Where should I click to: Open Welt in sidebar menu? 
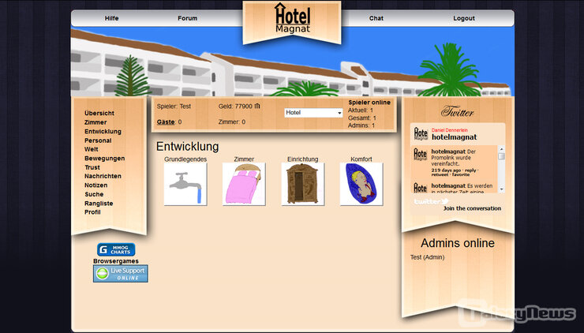point(92,149)
